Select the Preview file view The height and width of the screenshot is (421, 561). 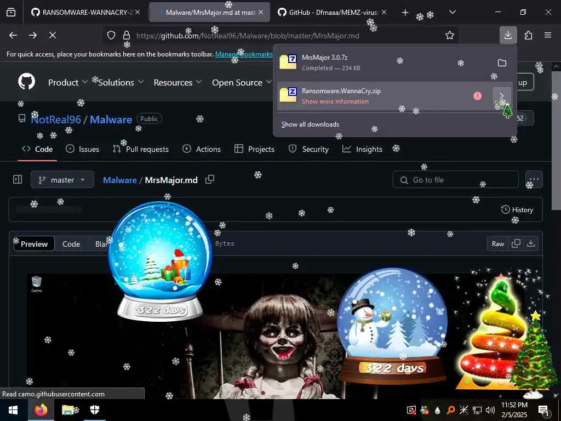click(34, 244)
